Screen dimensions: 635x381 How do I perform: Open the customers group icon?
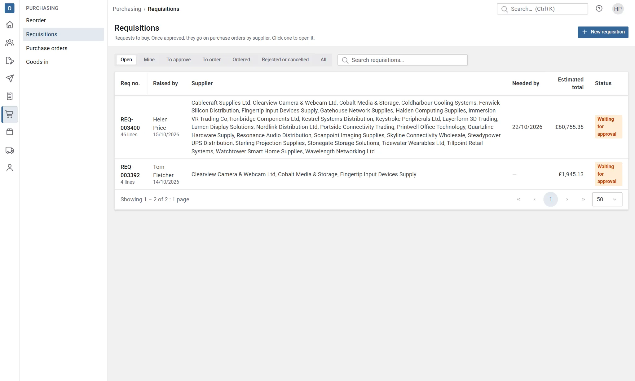click(x=10, y=42)
